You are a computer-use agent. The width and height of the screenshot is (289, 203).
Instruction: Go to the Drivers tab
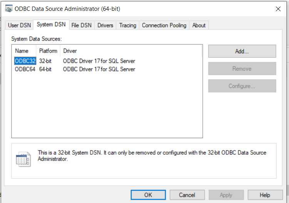(105, 25)
